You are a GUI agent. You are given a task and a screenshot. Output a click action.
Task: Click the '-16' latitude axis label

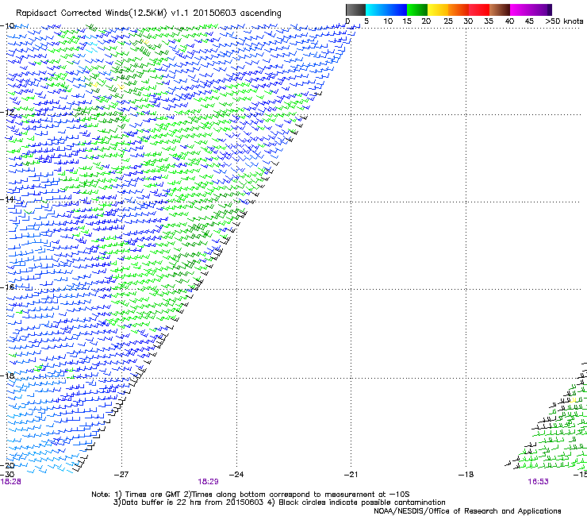pos(7,287)
